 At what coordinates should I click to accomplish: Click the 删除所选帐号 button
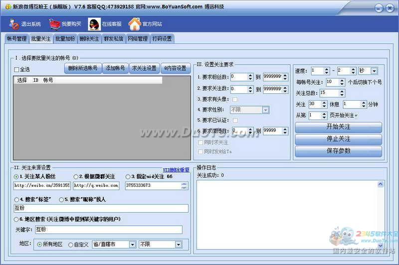coord(83,68)
